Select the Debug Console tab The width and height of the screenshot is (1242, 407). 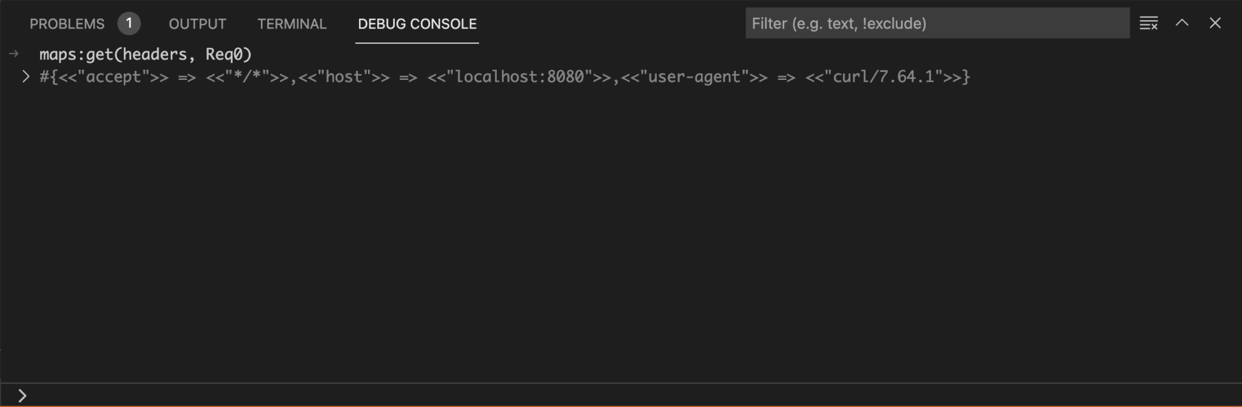[417, 24]
